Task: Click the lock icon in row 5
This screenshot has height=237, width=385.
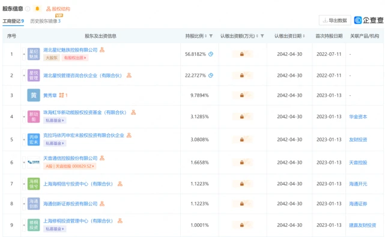Action: click(242, 139)
